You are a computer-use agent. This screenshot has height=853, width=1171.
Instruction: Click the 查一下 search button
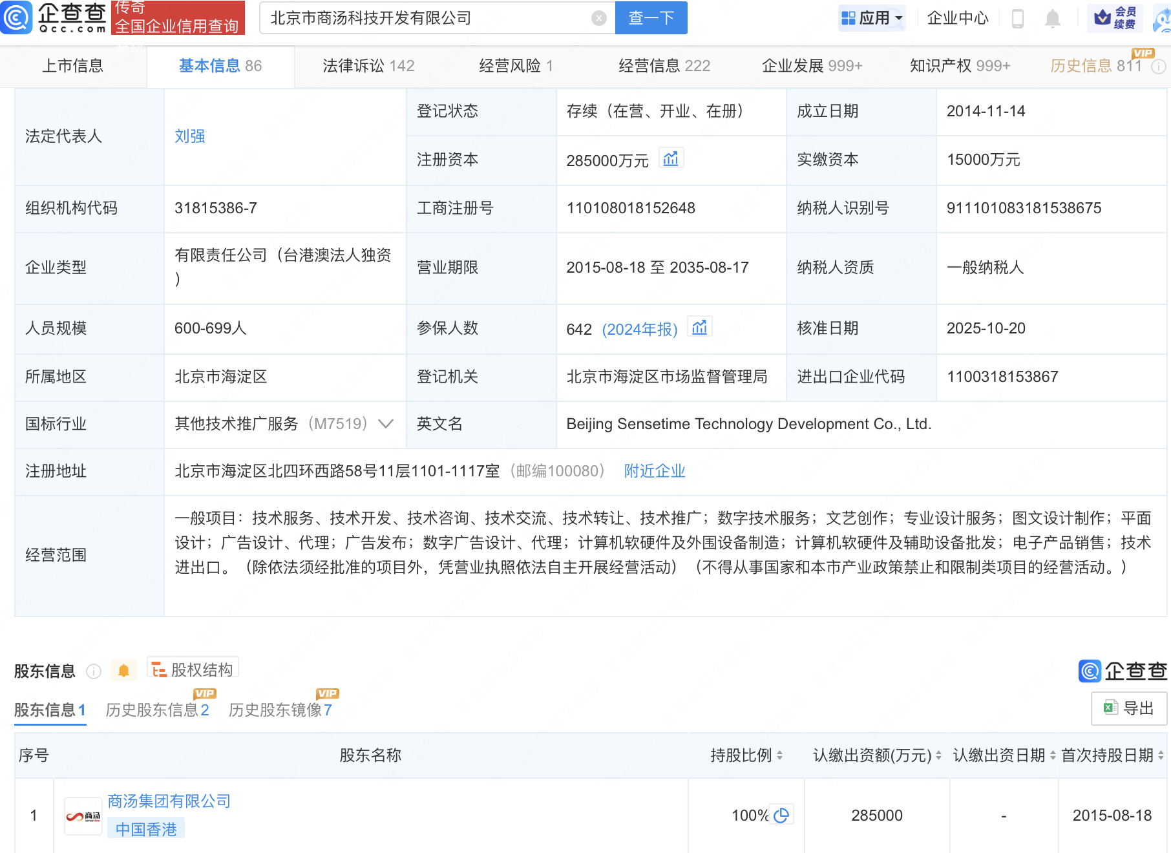click(651, 18)
